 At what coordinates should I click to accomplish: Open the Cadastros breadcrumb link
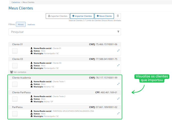(x=16, y=2)
